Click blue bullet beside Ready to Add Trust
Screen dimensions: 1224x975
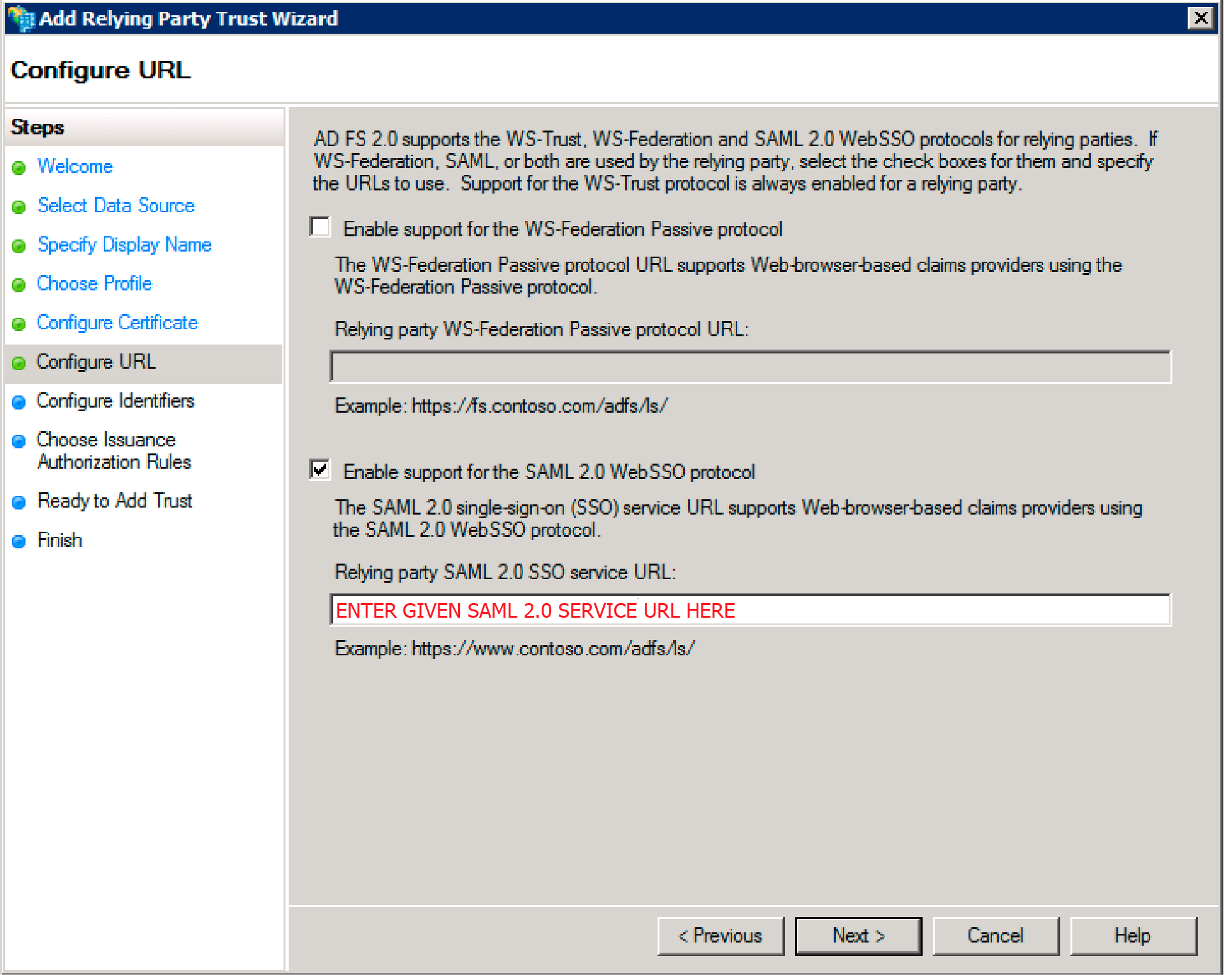[19, 502]
